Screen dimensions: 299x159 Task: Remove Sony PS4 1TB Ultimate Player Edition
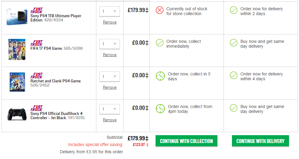tap(110, 22)
